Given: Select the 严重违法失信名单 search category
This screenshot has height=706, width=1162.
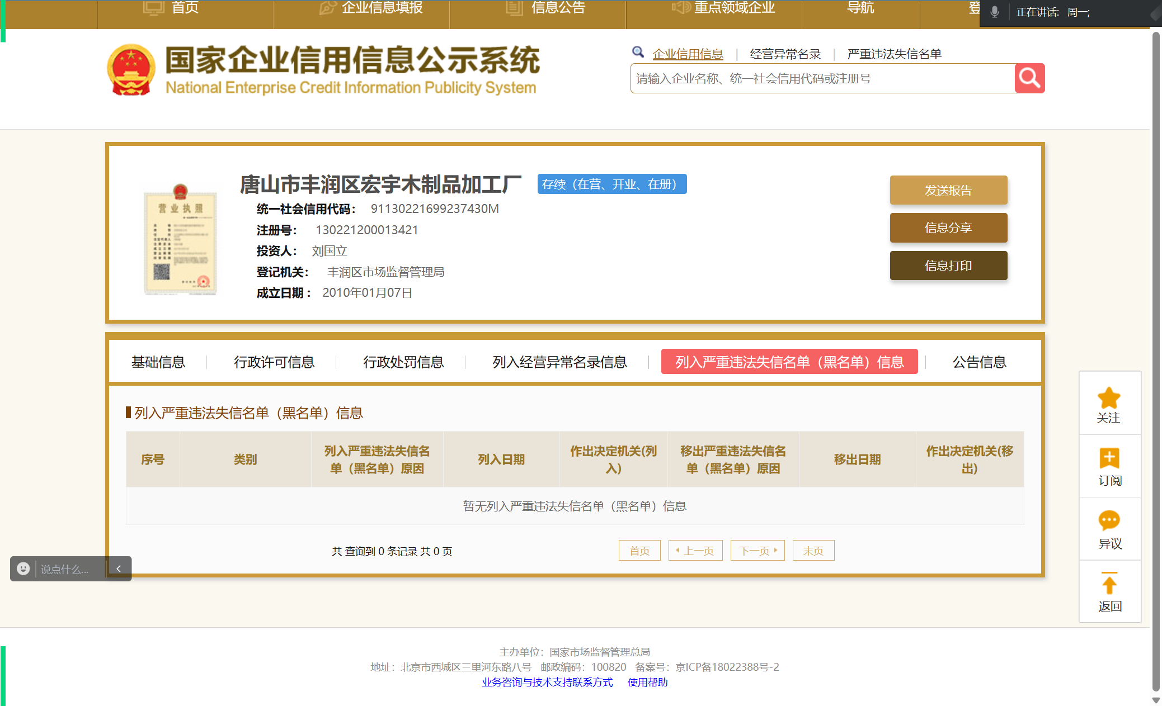Looking at the screenshot, I should click(894, 54).
